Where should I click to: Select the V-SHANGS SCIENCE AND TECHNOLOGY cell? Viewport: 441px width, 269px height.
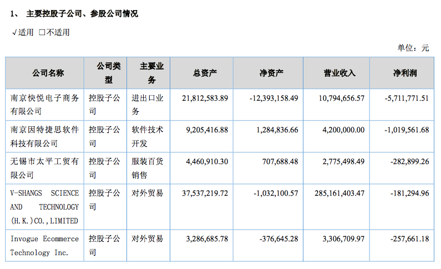point(44,207)
